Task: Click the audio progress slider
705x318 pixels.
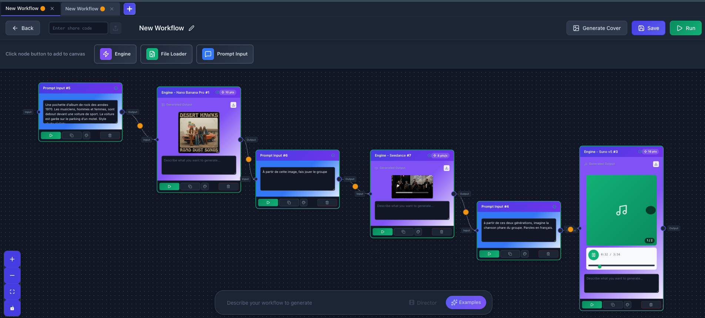Action: click(621, 265)
